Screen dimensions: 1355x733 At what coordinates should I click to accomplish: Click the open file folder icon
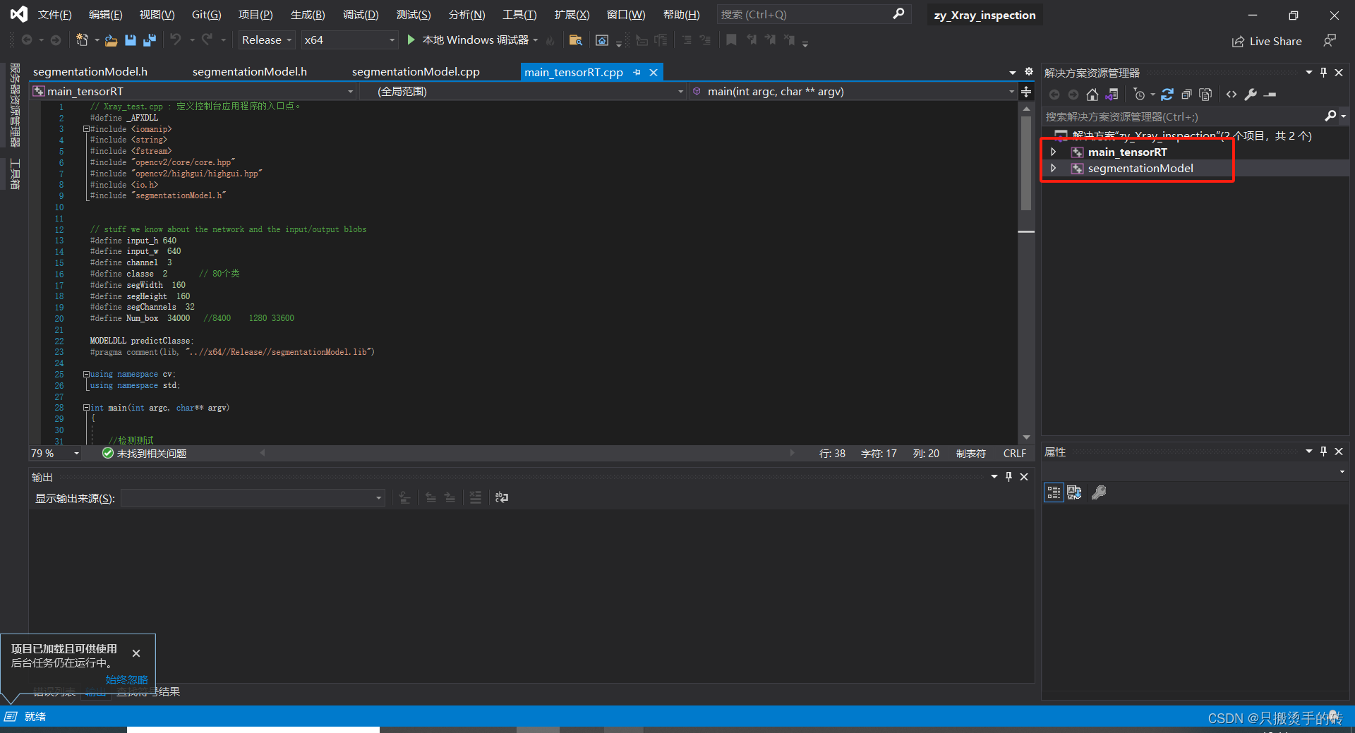[111, 40]
